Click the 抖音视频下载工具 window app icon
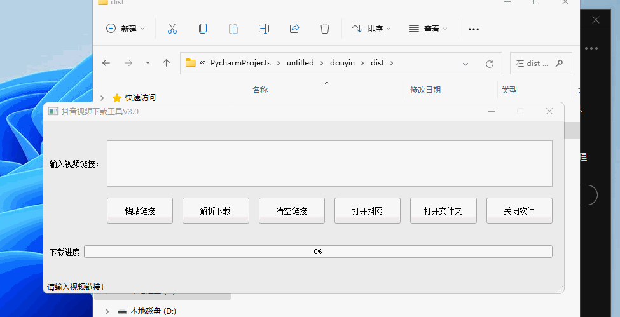The image size is (620, 317). (53, 111)
